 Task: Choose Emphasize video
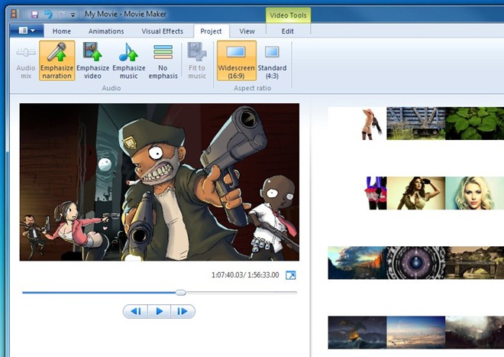93,61
